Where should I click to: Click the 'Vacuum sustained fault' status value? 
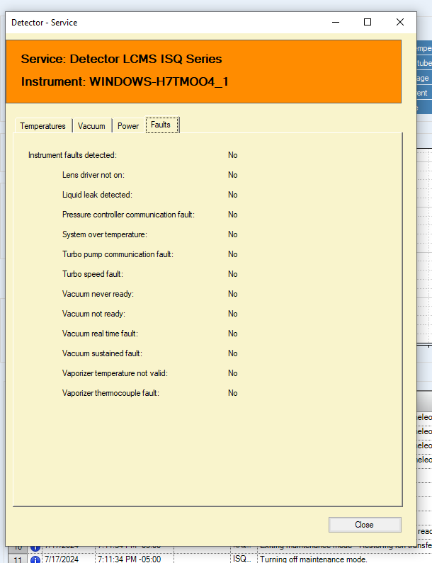[x=232, y=353]
